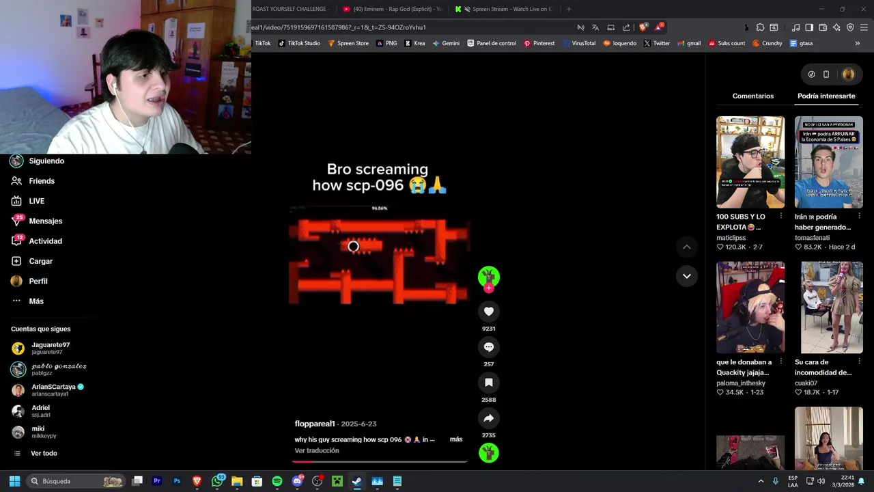Image resolution: width=874 pixels, height=492 pixels.
Task: Open Brave playlist music note icon
Action: (x=795, y=27)
